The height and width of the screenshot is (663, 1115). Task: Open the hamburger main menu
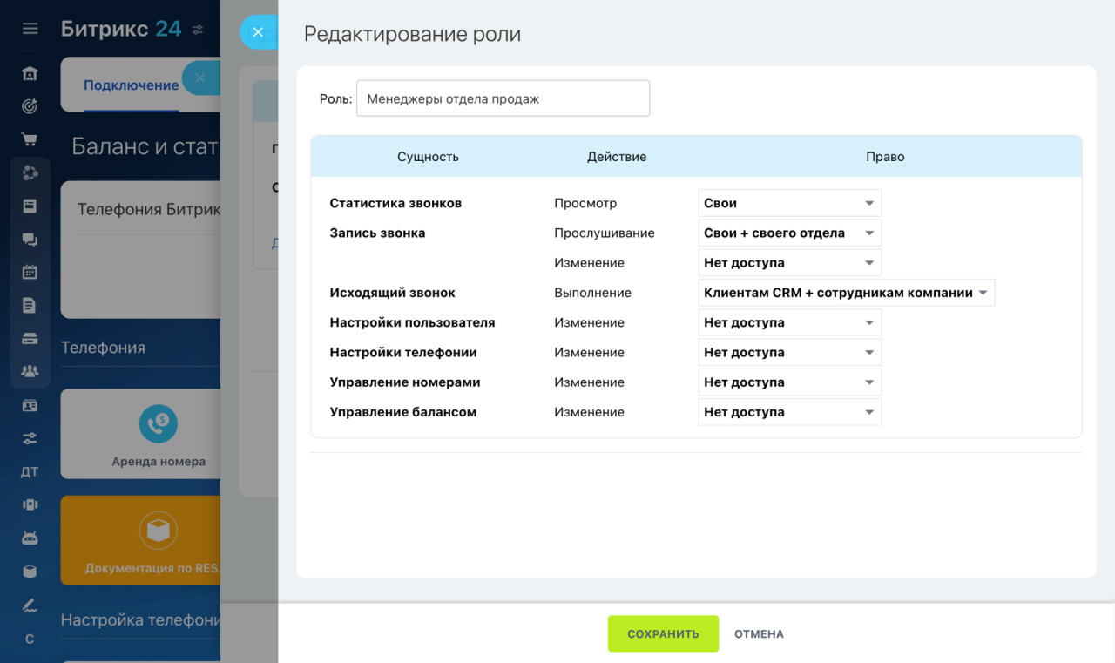click(x=30, y=29)
